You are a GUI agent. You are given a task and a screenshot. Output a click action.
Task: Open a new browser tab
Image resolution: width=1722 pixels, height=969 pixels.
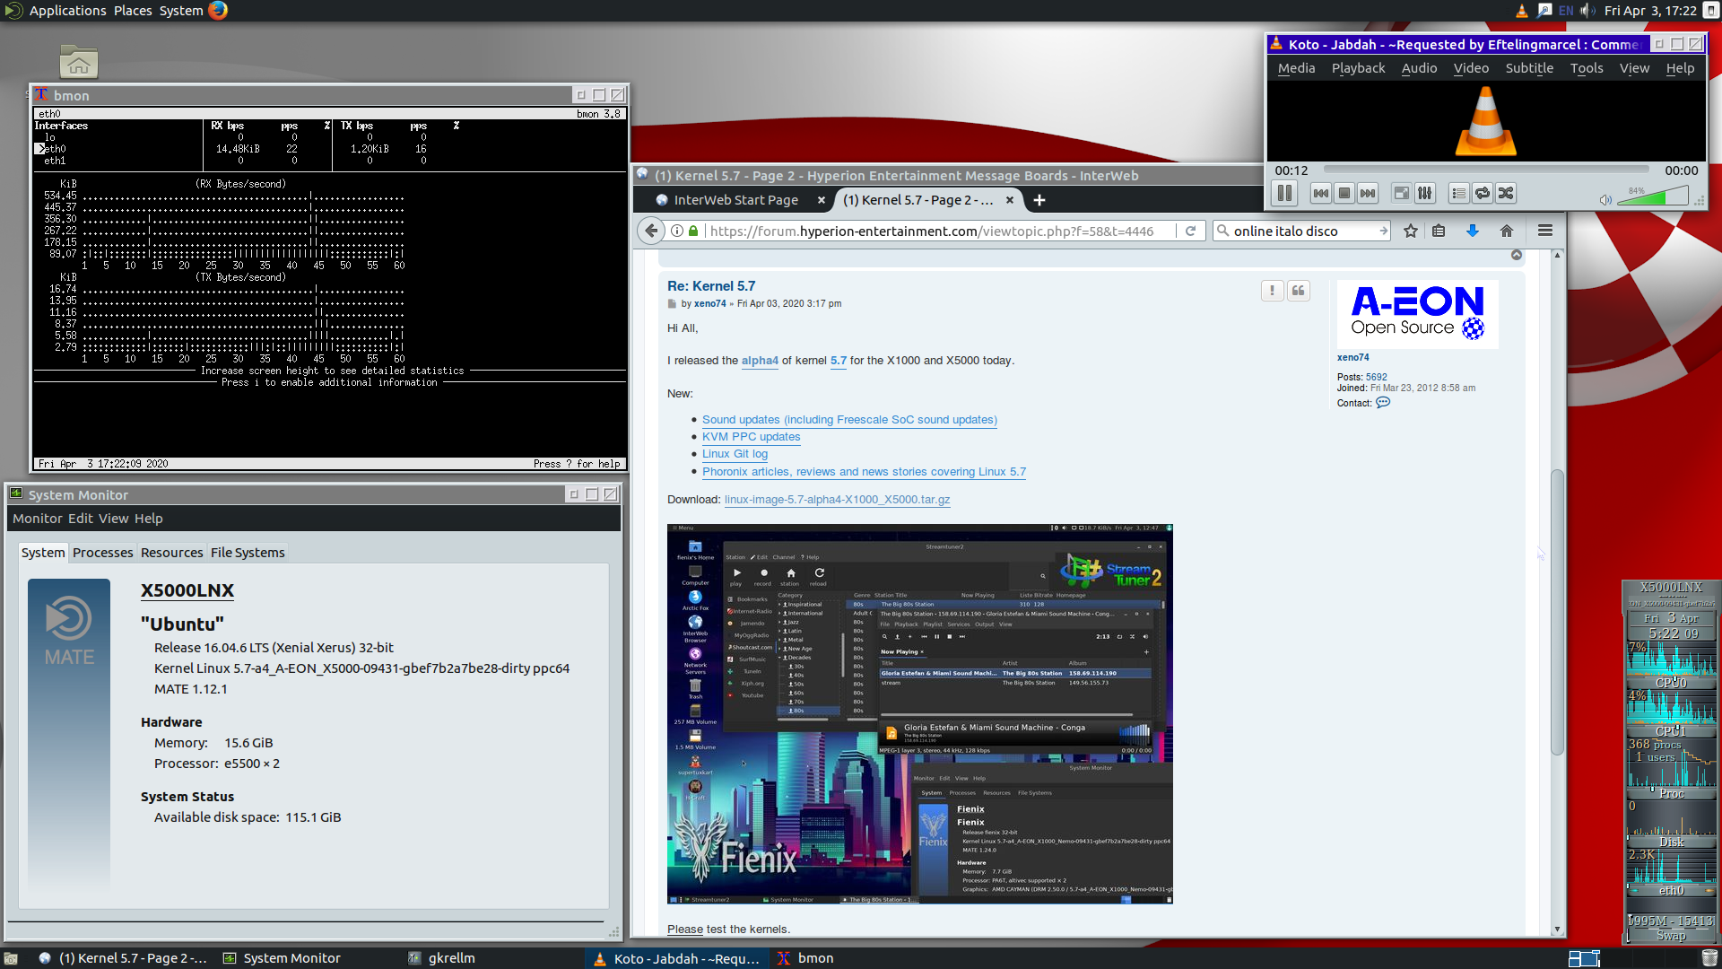(1039, 200)
